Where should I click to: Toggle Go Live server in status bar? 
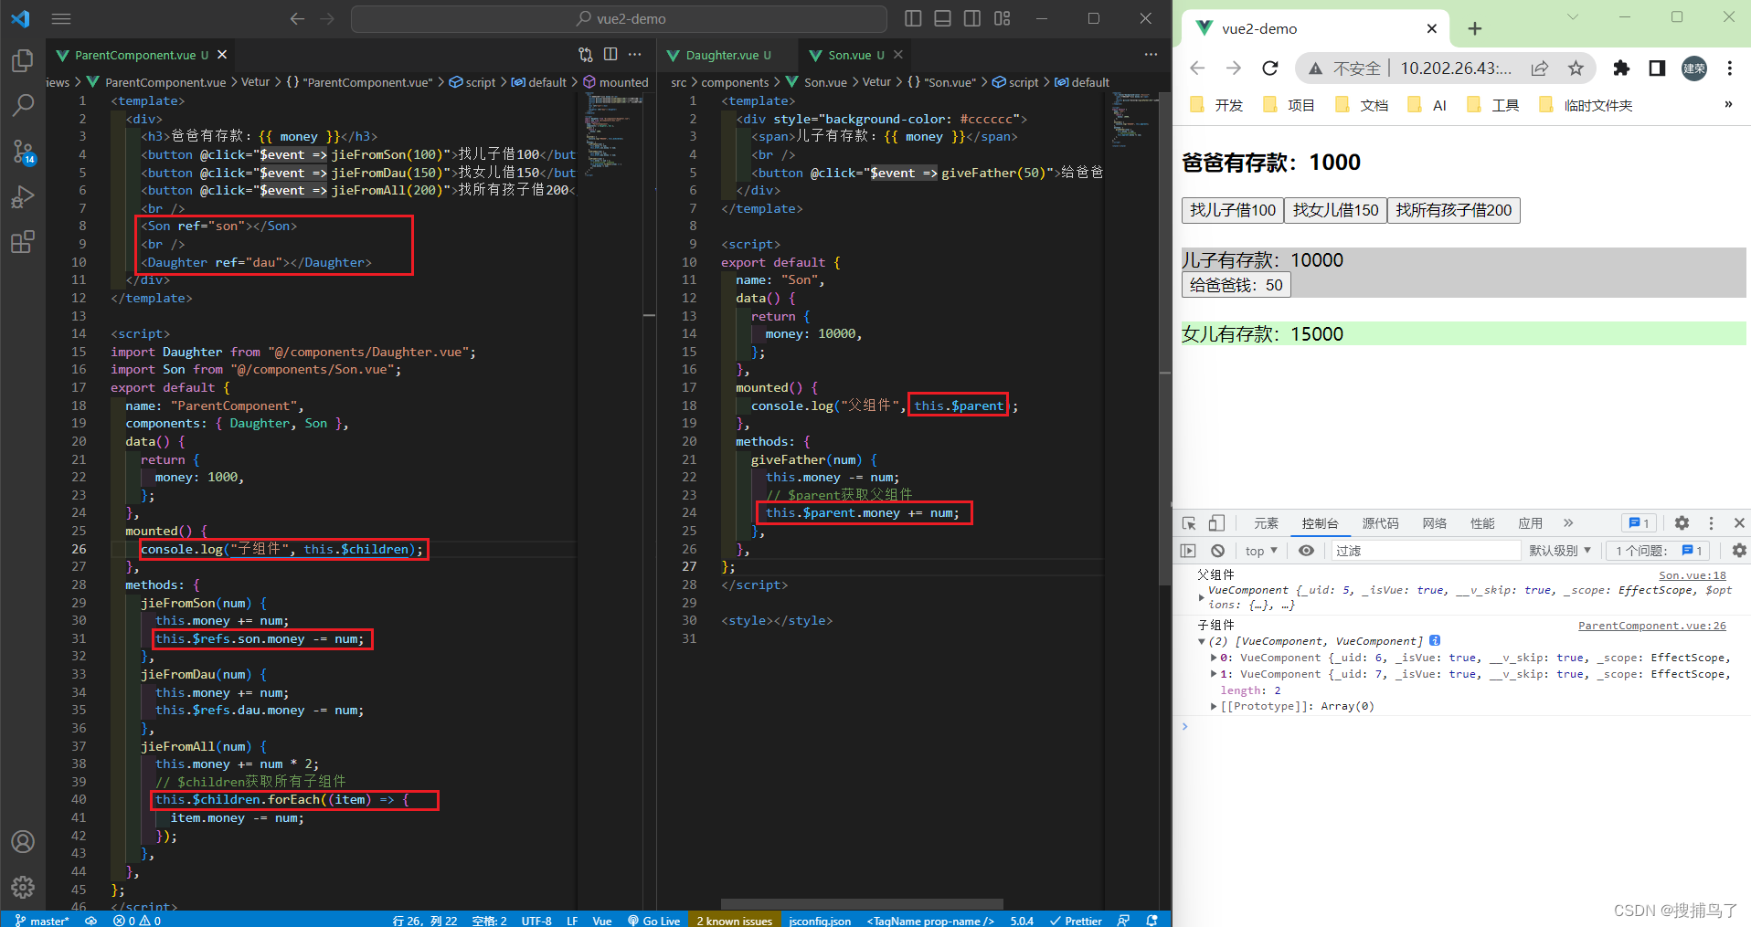pyautogui.click(x=654, y=921)
